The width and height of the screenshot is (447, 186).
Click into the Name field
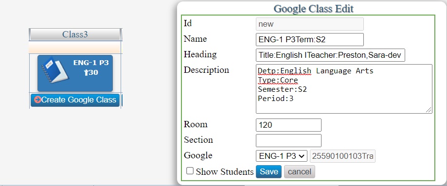pyautogui.click(x=310, y=40)
